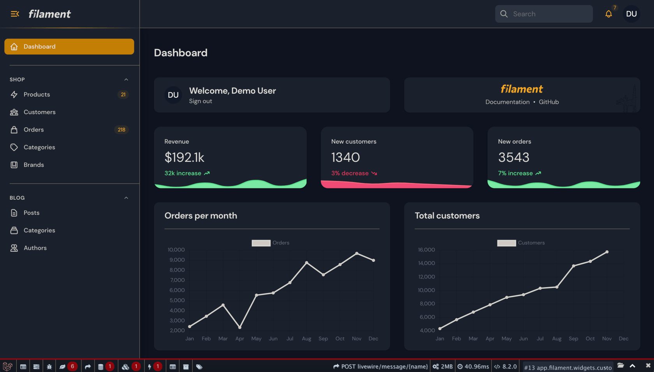
Task: Open debugbar Route arrow icon
Action: (88, 367)
